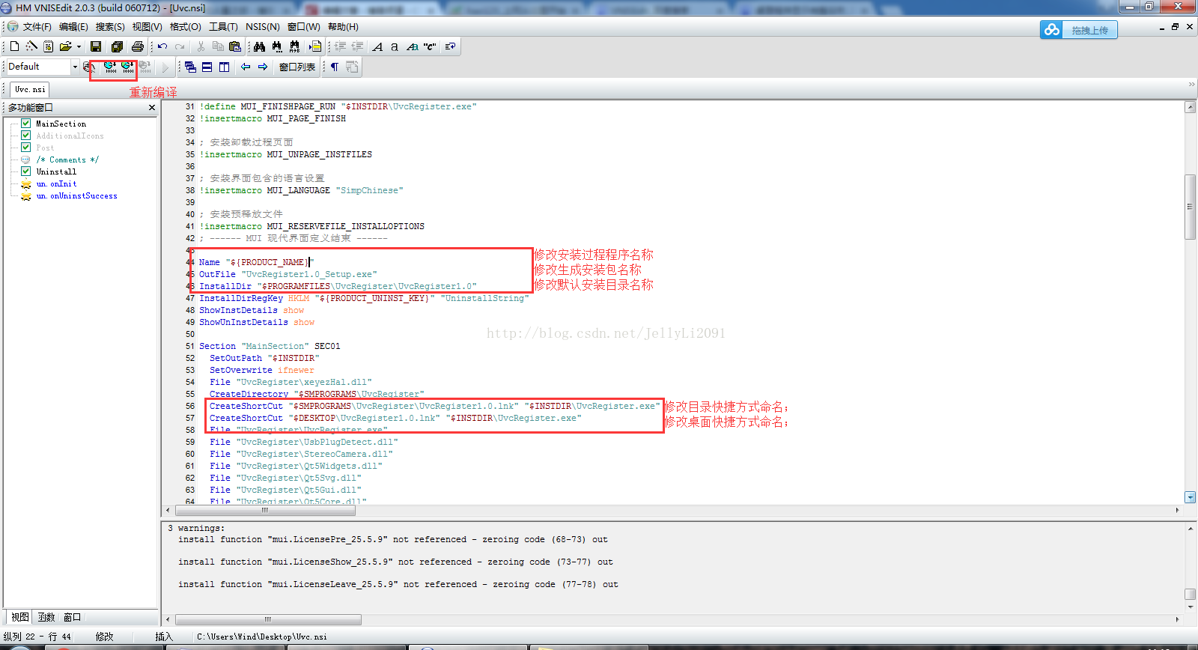The width and height of the screenshot is (1198, 650).
Task: Expand the recent files arrow beside Open
Action: point(79,46)
